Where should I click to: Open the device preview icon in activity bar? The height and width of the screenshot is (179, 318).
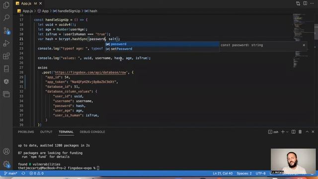coord(6,69)
